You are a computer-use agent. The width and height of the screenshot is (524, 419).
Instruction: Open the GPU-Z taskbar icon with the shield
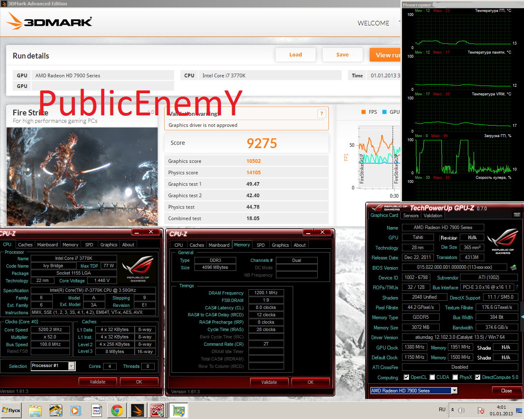point(56,410)
